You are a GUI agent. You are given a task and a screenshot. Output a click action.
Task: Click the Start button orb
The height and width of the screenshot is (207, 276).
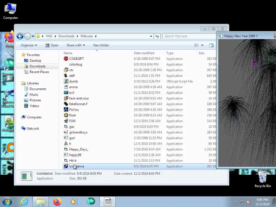(x=7, y=202)
